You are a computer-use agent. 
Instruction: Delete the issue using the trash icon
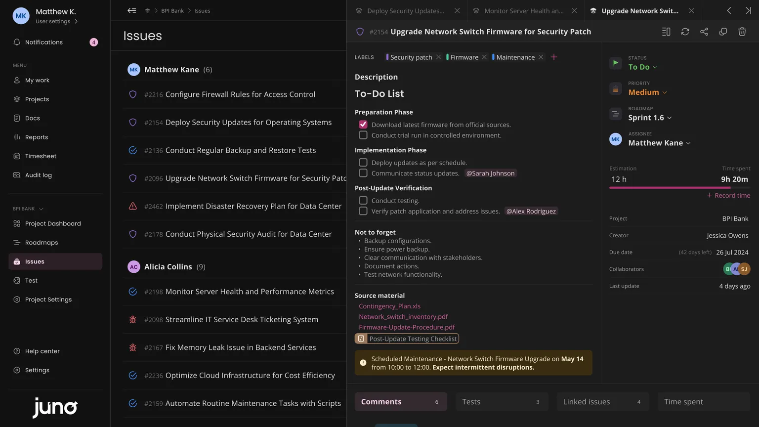(742, 31)
